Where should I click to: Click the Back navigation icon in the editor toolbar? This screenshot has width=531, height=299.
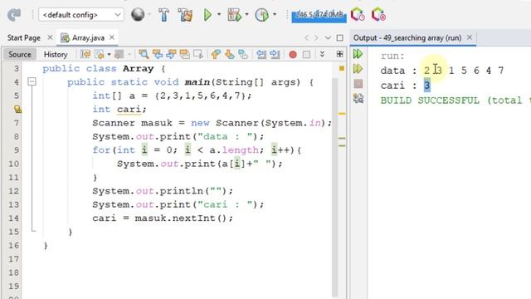[100, 54]
